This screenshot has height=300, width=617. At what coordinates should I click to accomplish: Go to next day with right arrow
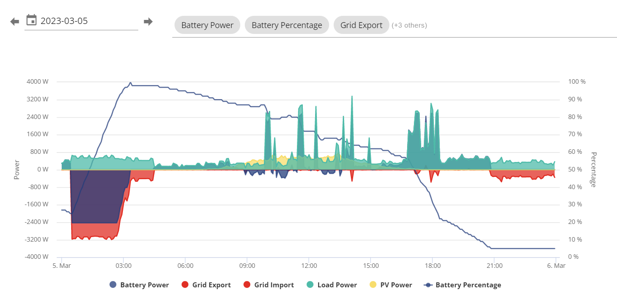coord(148,21)
